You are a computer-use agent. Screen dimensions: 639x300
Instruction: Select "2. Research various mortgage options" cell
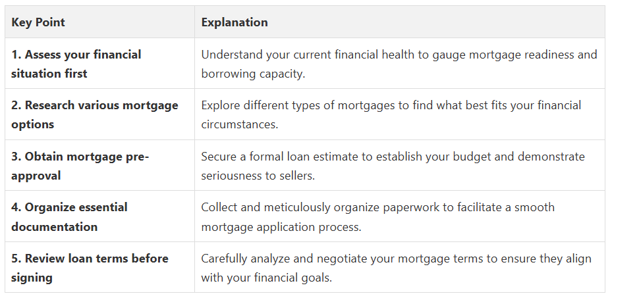(x=95, y=114)
